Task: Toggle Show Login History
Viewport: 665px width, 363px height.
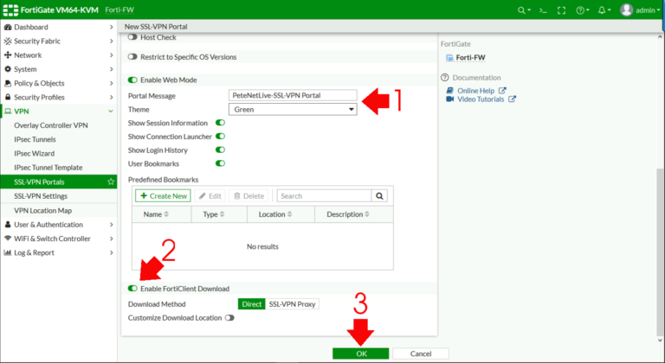Action: pyautogui.click(x=220, y=150)
